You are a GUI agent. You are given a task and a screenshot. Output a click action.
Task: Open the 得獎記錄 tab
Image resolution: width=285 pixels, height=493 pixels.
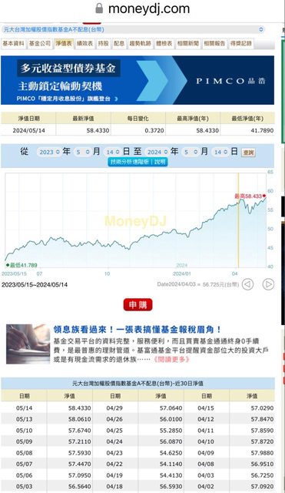[x=241, y=44]
